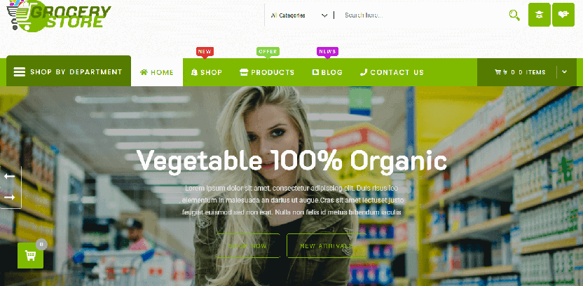The image size is (583, 286).
Task: Open the wishlist heart icon button
Action: click(563, 15)
